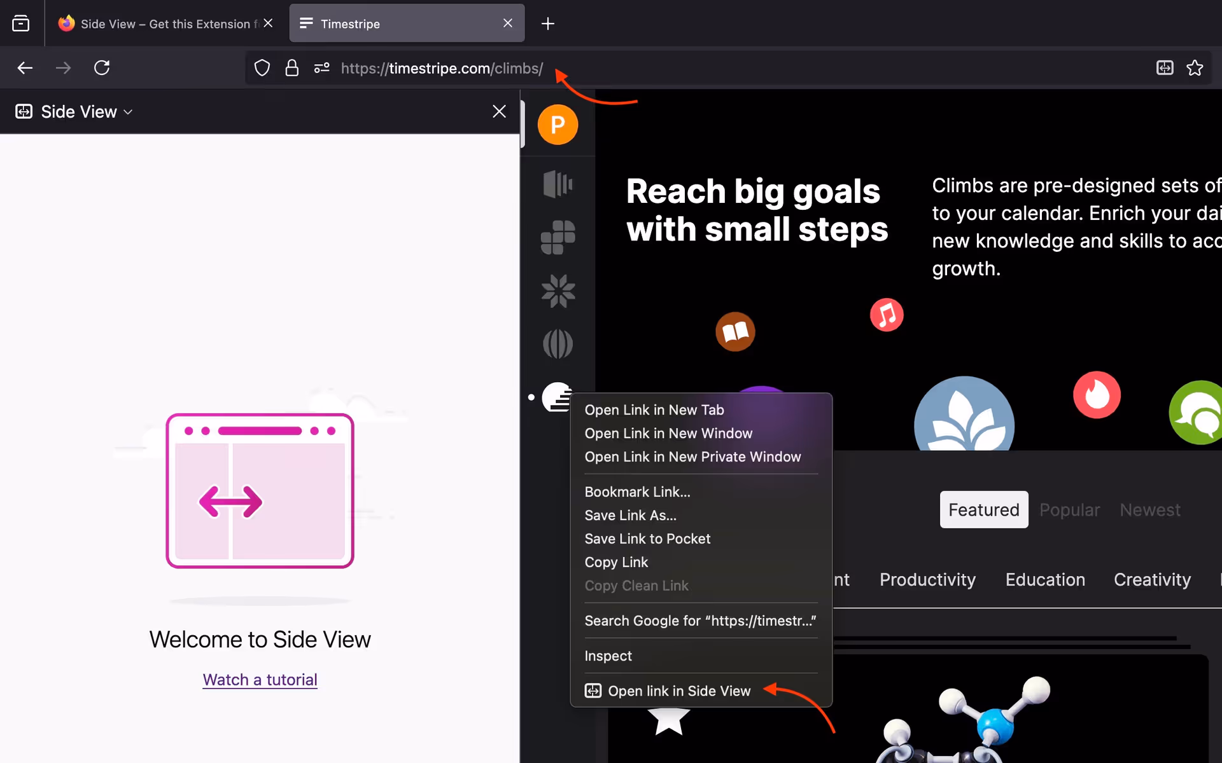Click the brown open book category bubble
Viewport: 1222px width, 763px height.
tap(735, 331)
